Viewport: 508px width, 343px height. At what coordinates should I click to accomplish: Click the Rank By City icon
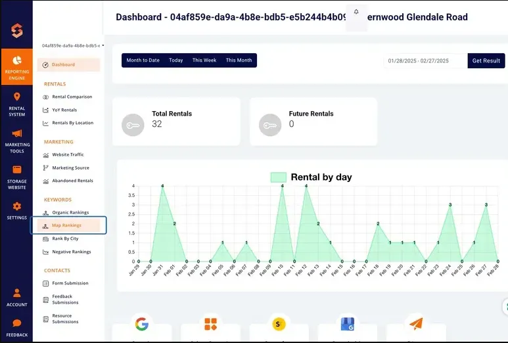click(46, 239)
